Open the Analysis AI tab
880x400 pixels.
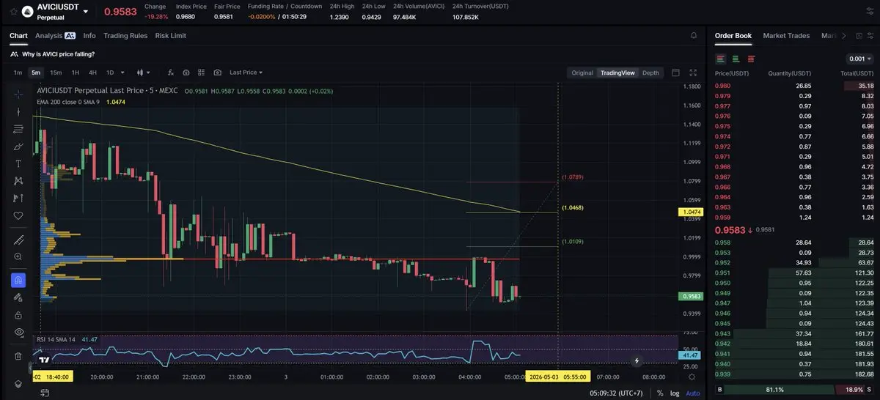(55, 35)
